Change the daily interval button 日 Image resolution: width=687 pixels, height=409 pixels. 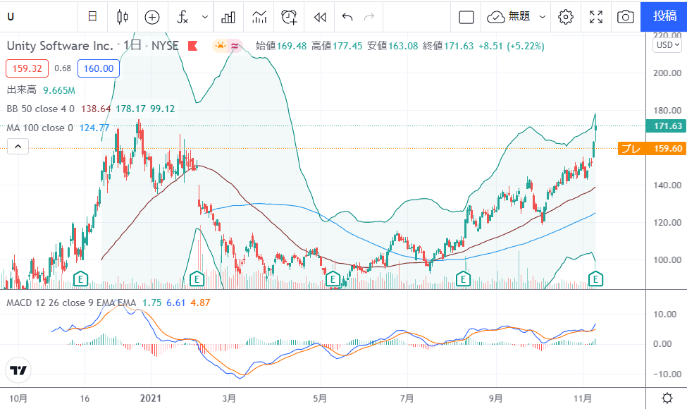point(92,17)
